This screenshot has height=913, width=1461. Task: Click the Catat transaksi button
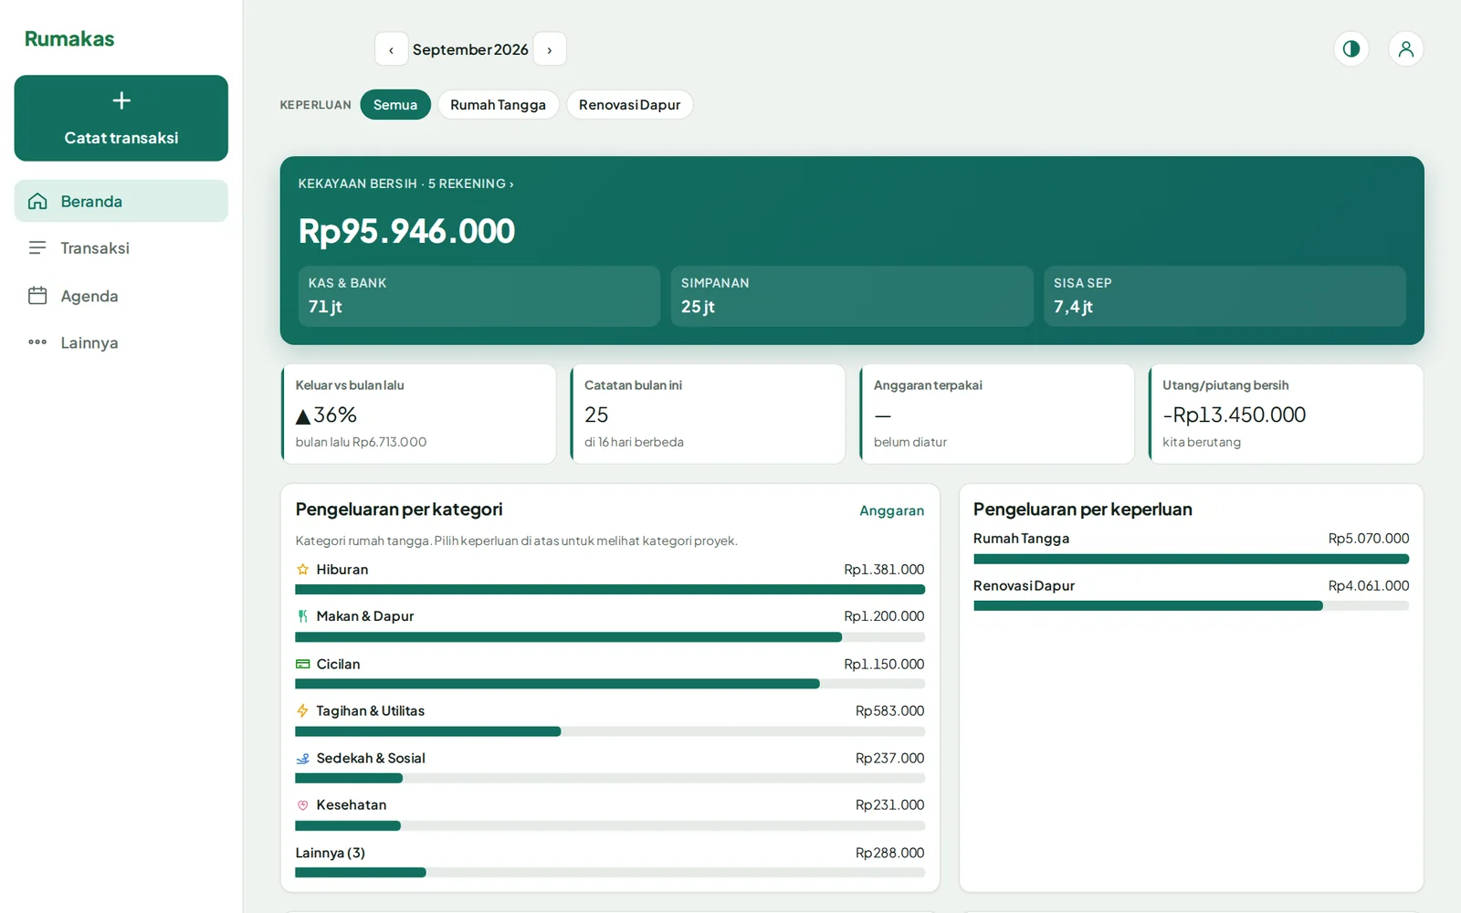click(x=121, y=119)
